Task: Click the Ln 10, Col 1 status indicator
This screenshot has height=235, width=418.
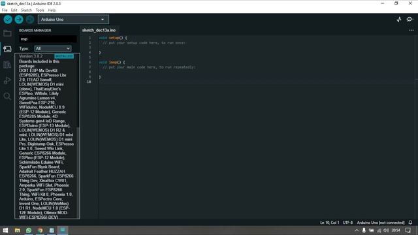Action: [x=330, y=223]
